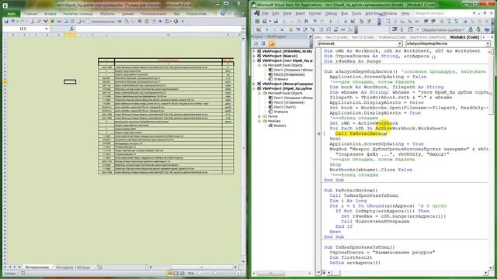The width and height of the screenshot is (497, 279).
Task: Expand VBAProject (PERSONAL.XLSB) tree node
Action: [x=254, y=51]
